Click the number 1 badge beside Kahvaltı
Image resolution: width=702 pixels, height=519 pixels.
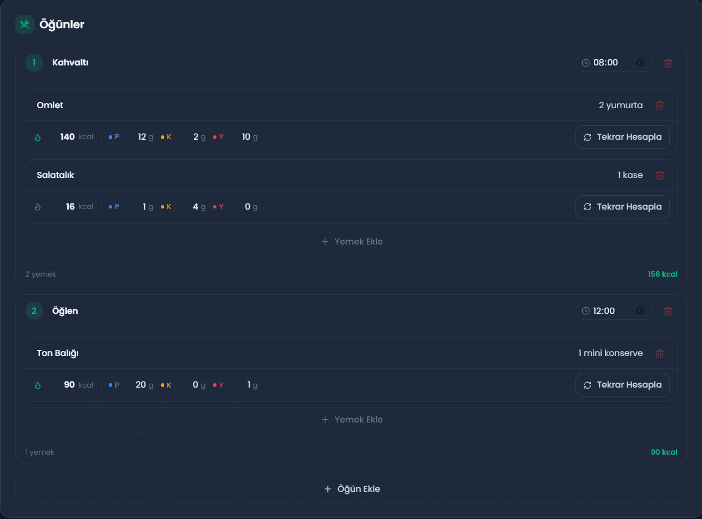coord(34,63)
